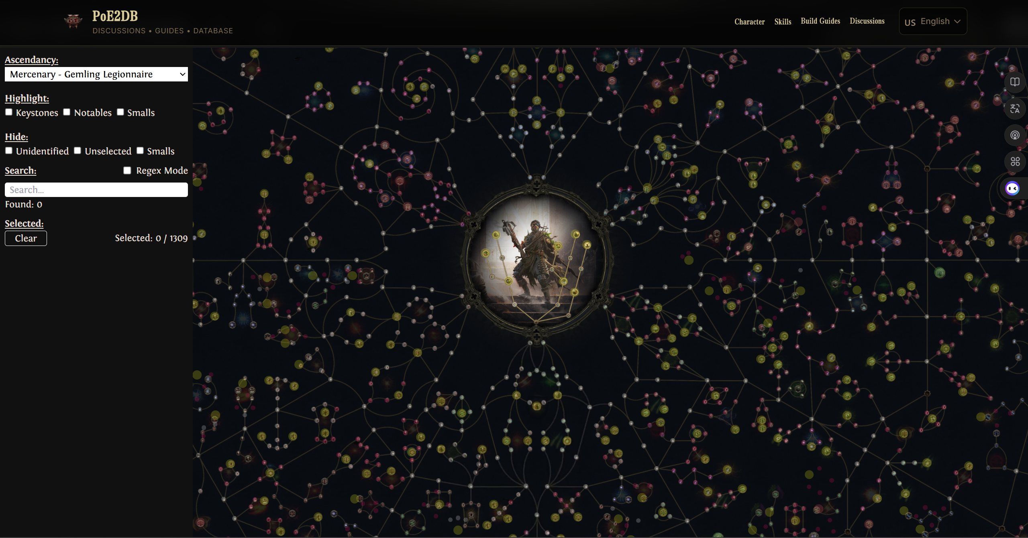
Task: Click inside the passive tree Search field
Action: point(96,190)
